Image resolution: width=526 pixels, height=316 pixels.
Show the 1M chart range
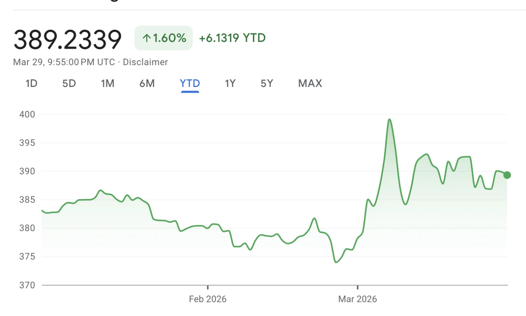coord(108,83)
